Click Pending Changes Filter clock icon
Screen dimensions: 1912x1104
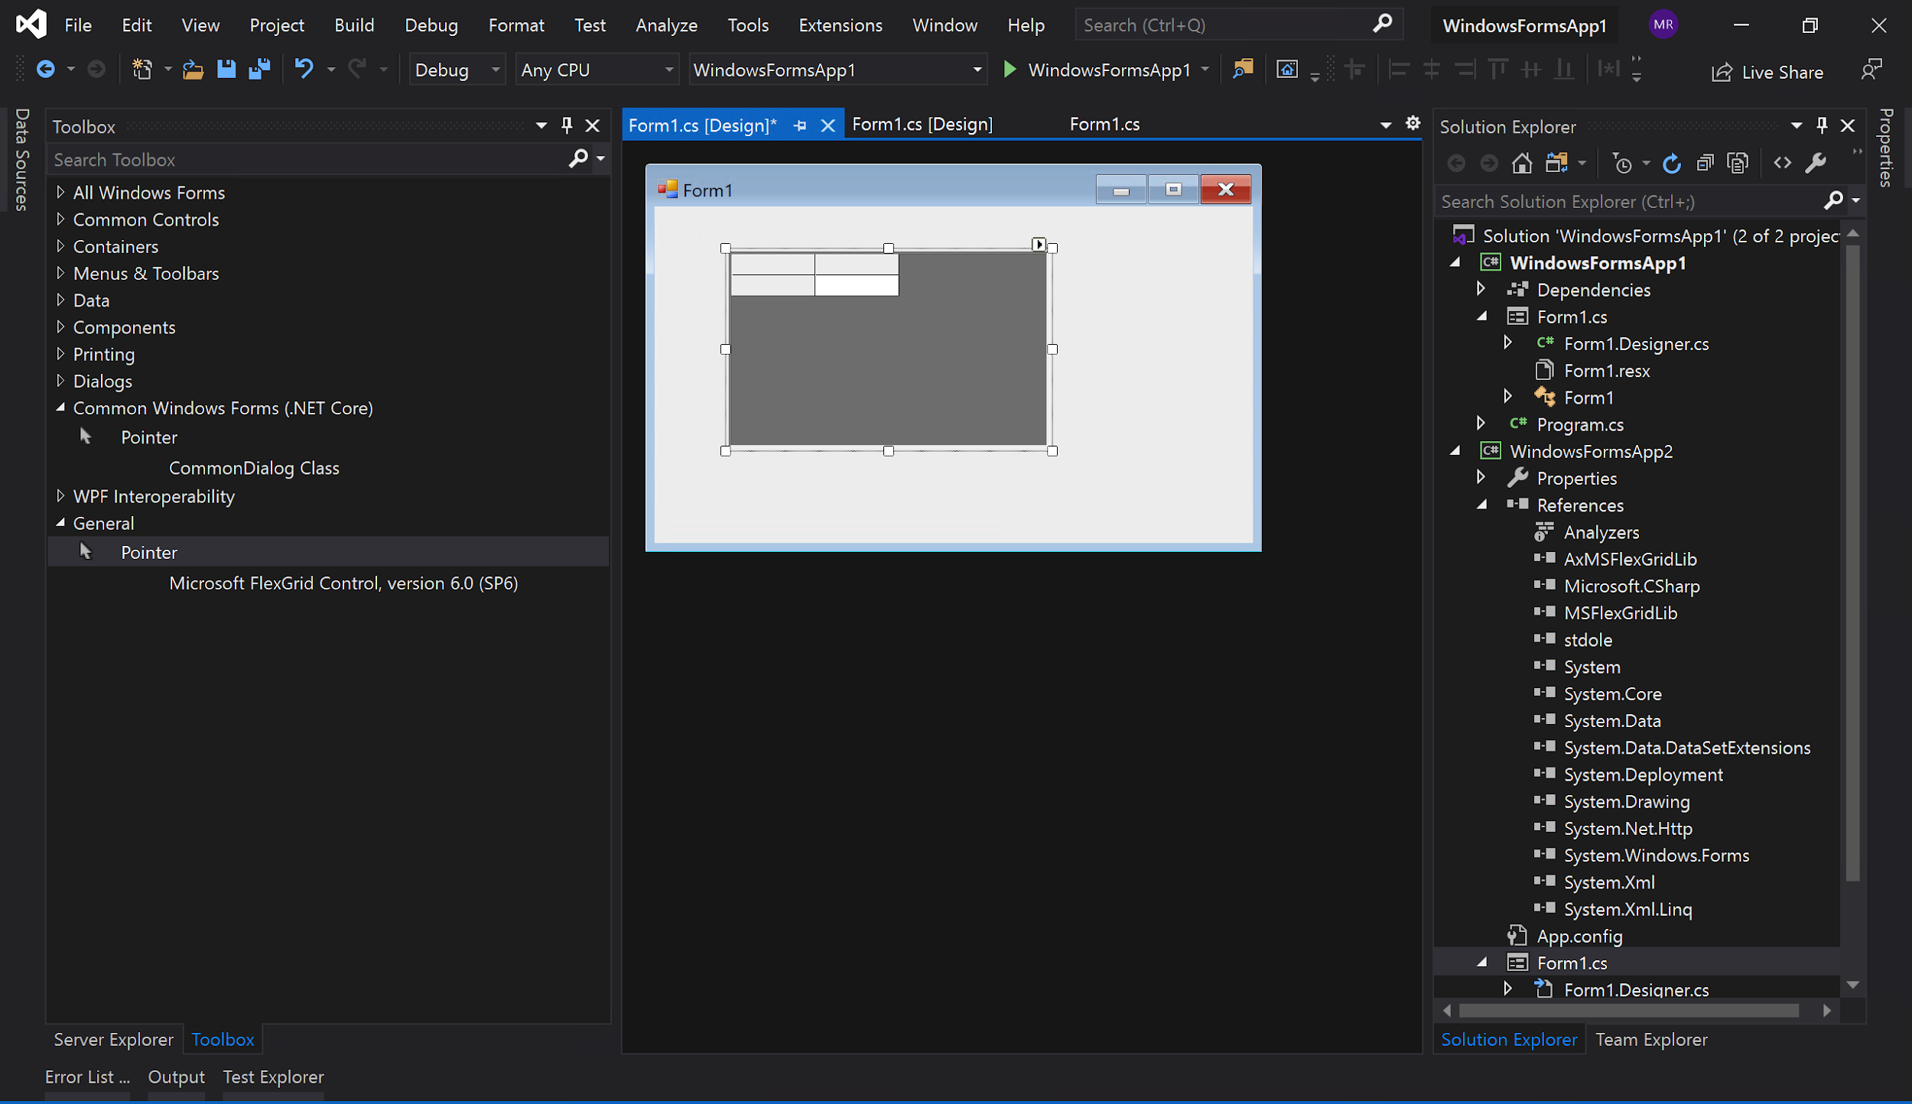[1621, 163]
